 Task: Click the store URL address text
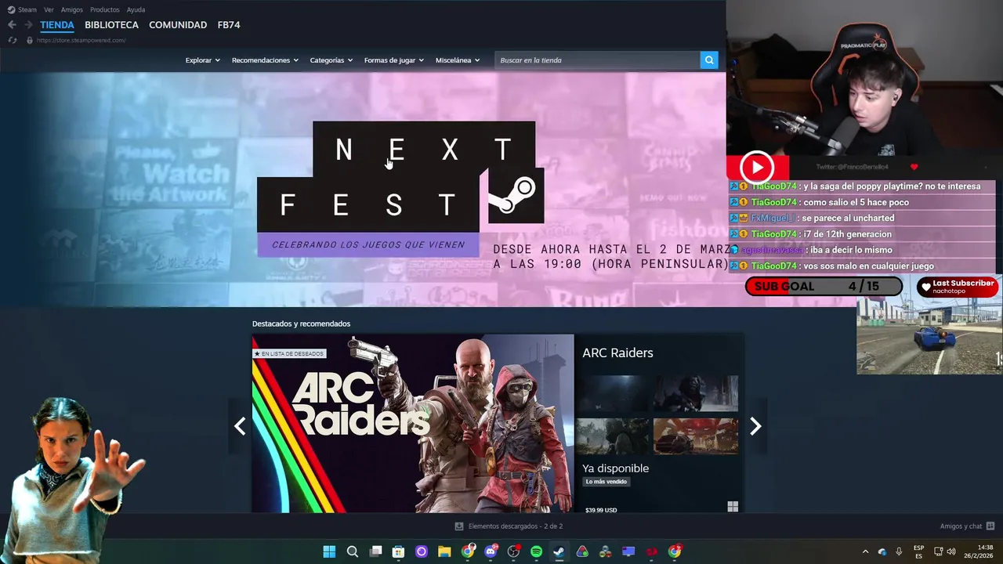click(x=81, y=40)
